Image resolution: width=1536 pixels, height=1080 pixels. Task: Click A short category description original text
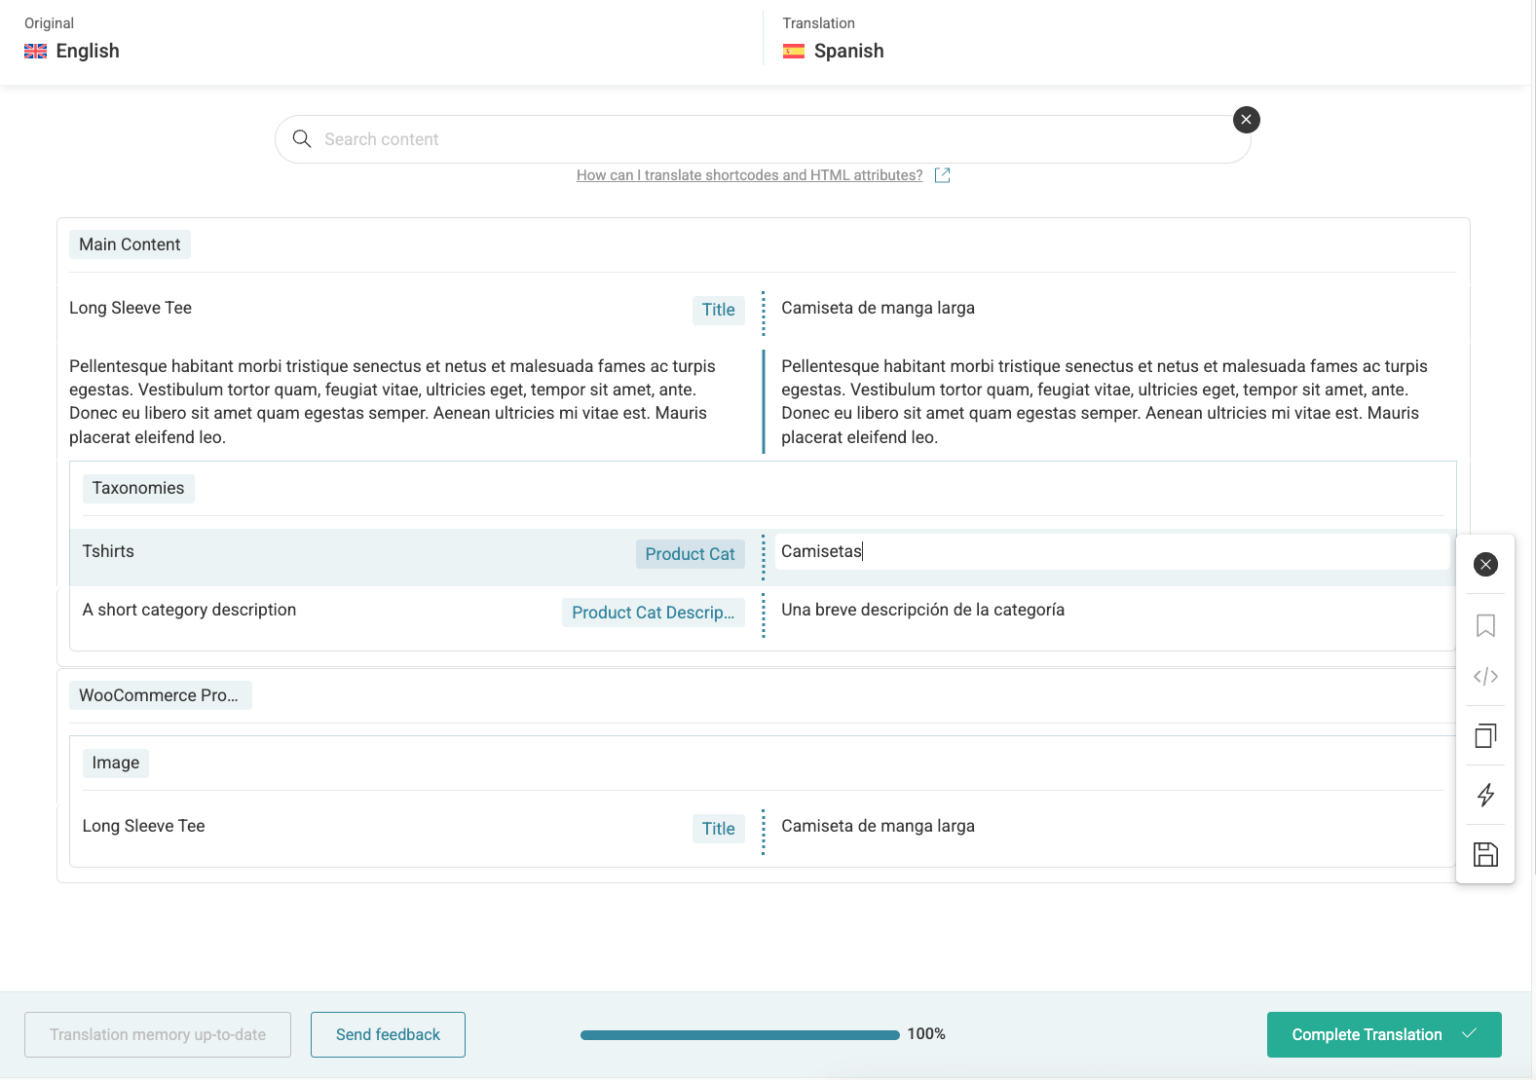[x=189, y=610]
